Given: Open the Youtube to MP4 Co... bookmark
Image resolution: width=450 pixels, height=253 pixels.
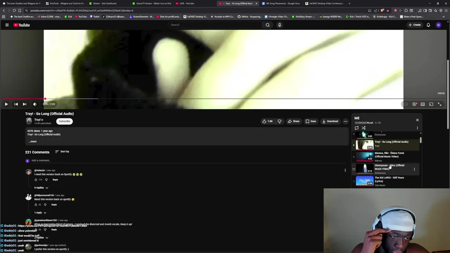Looking at the screenshot, I should tap(222, 17).
